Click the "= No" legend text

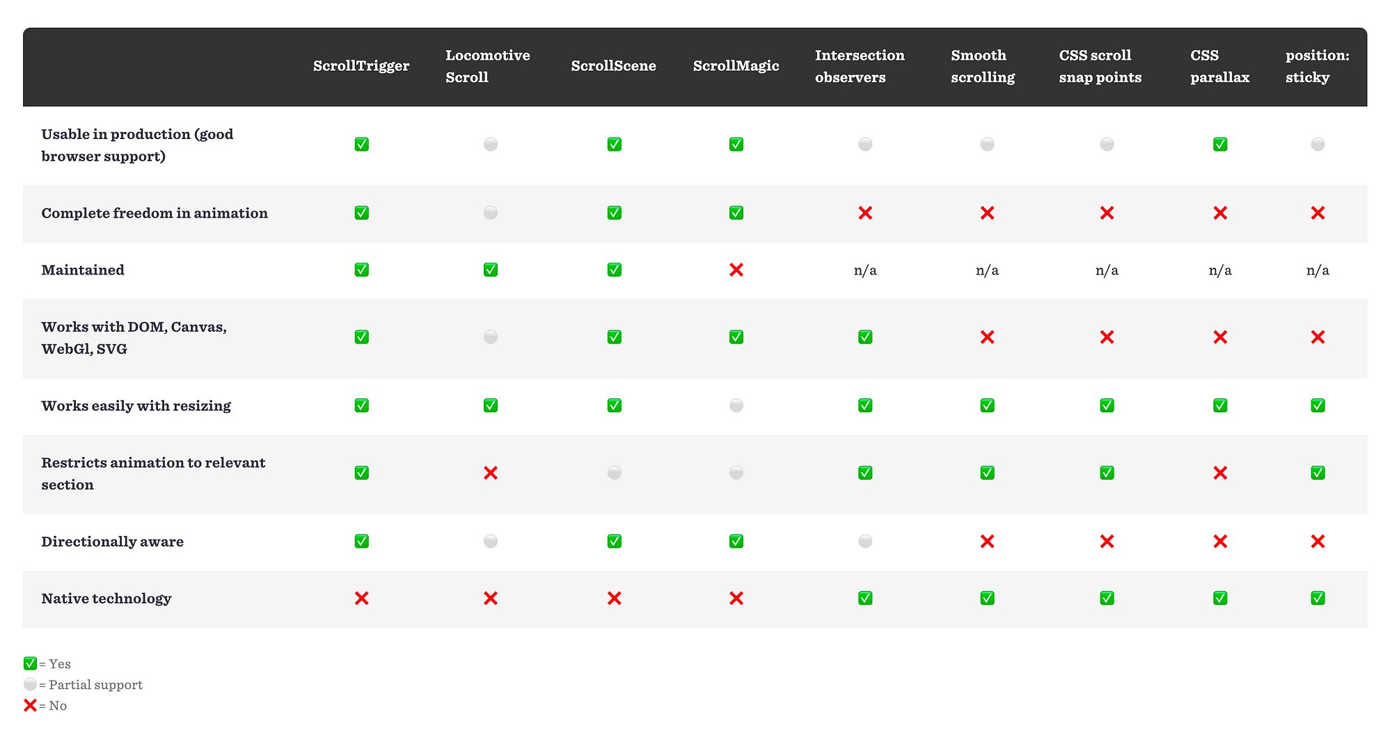[x=53, y=706]
